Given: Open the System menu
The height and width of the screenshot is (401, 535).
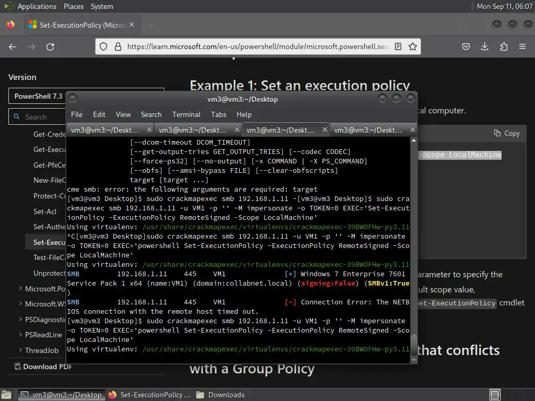Looking at the screenshot, I should point(102,6).
